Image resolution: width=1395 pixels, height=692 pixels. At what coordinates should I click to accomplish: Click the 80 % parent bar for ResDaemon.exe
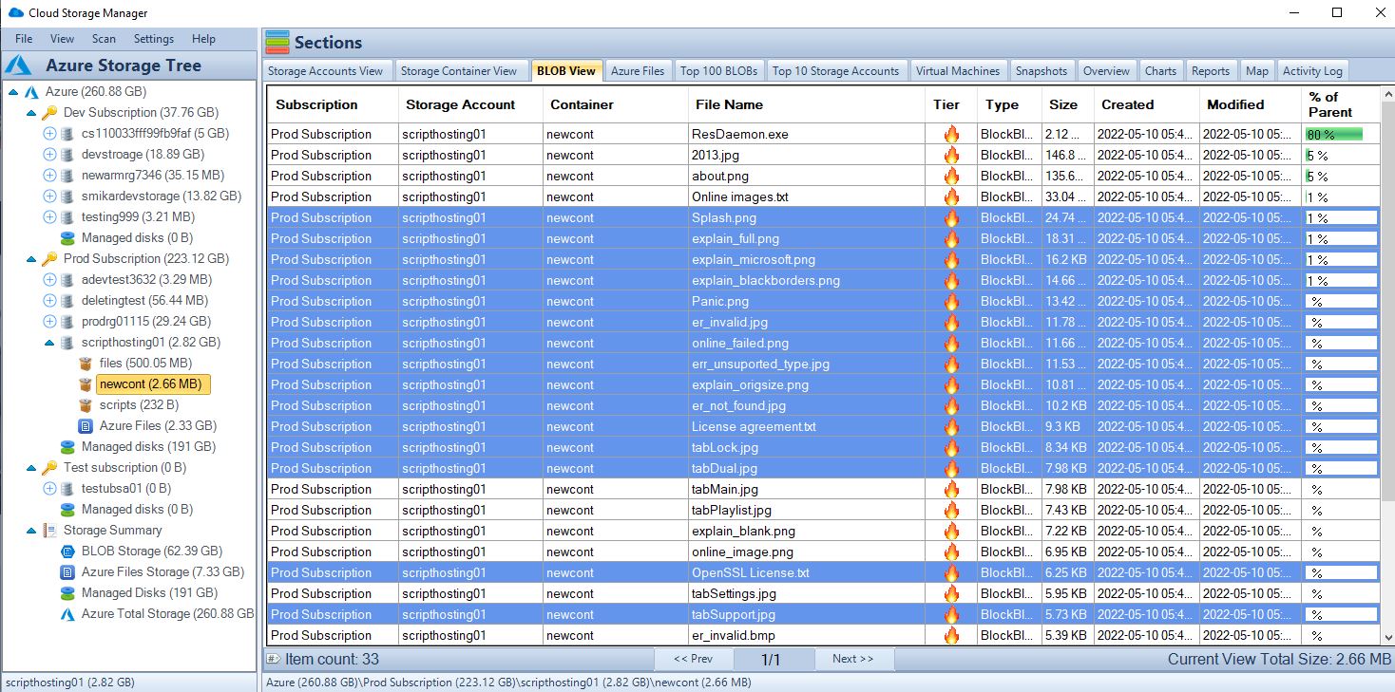[x=1334, y=134]
